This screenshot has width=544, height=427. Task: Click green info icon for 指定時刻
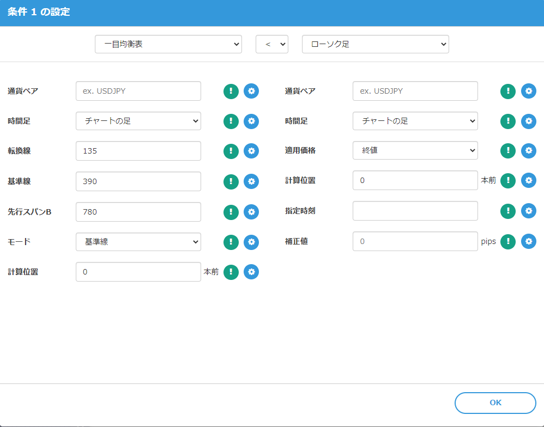(508, 211)
